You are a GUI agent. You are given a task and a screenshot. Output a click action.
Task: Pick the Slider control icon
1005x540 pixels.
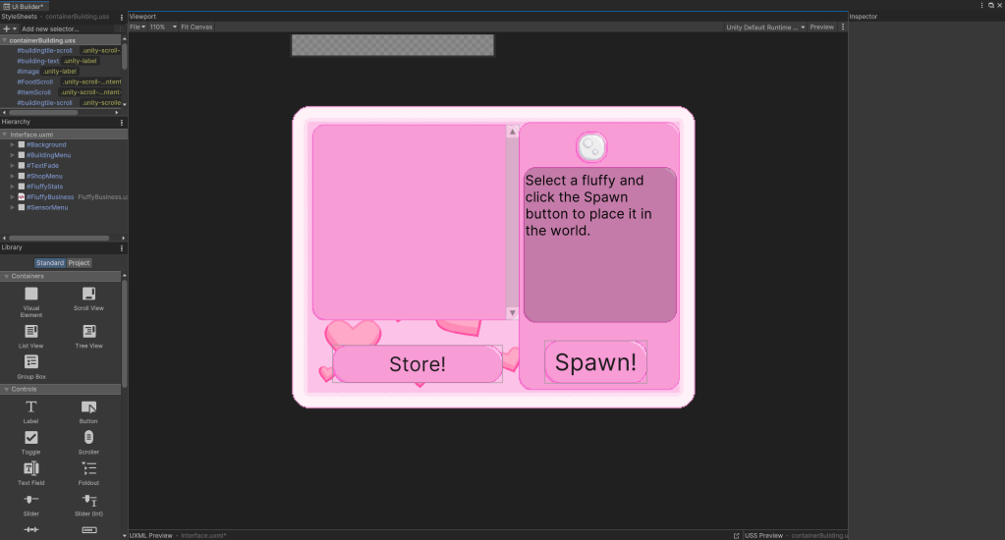(x=30, y=499)
